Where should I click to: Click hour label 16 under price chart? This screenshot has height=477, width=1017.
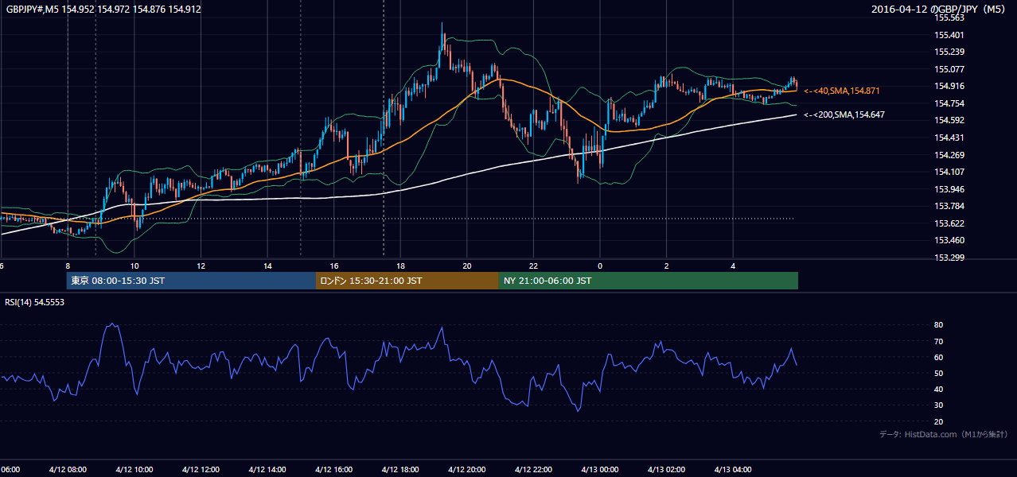click(334, 266)
